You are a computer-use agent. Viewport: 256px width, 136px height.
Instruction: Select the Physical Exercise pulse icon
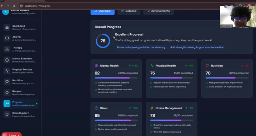(7, 71)
